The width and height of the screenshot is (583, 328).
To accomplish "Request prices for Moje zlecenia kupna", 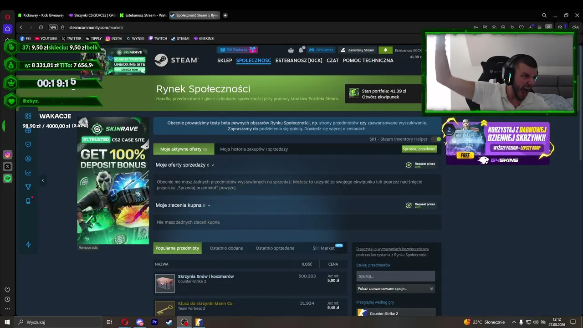I will (x=420, y=205).
